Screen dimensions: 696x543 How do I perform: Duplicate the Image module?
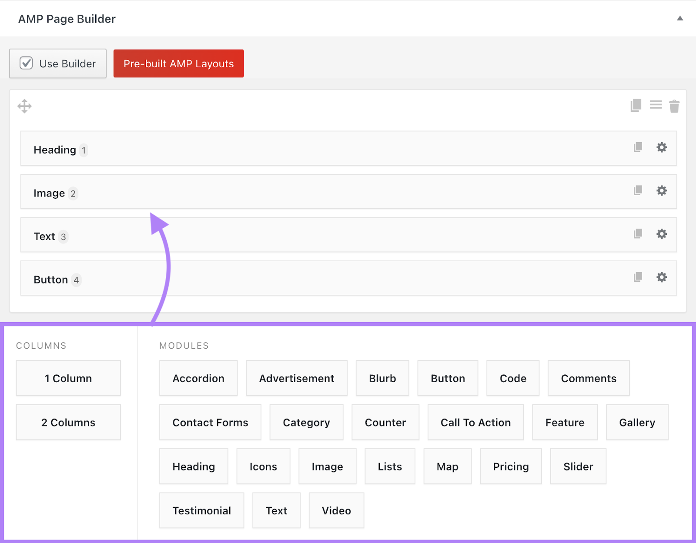point(637,191)
